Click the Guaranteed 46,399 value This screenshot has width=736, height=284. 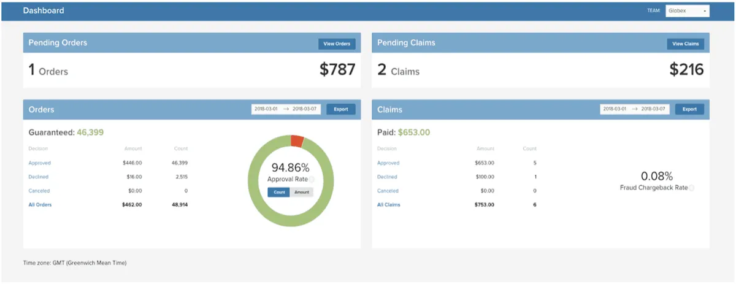click(89, 132)
